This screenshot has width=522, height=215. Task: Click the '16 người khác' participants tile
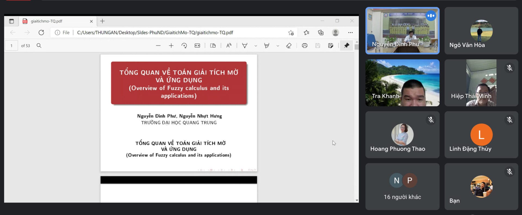402,186
